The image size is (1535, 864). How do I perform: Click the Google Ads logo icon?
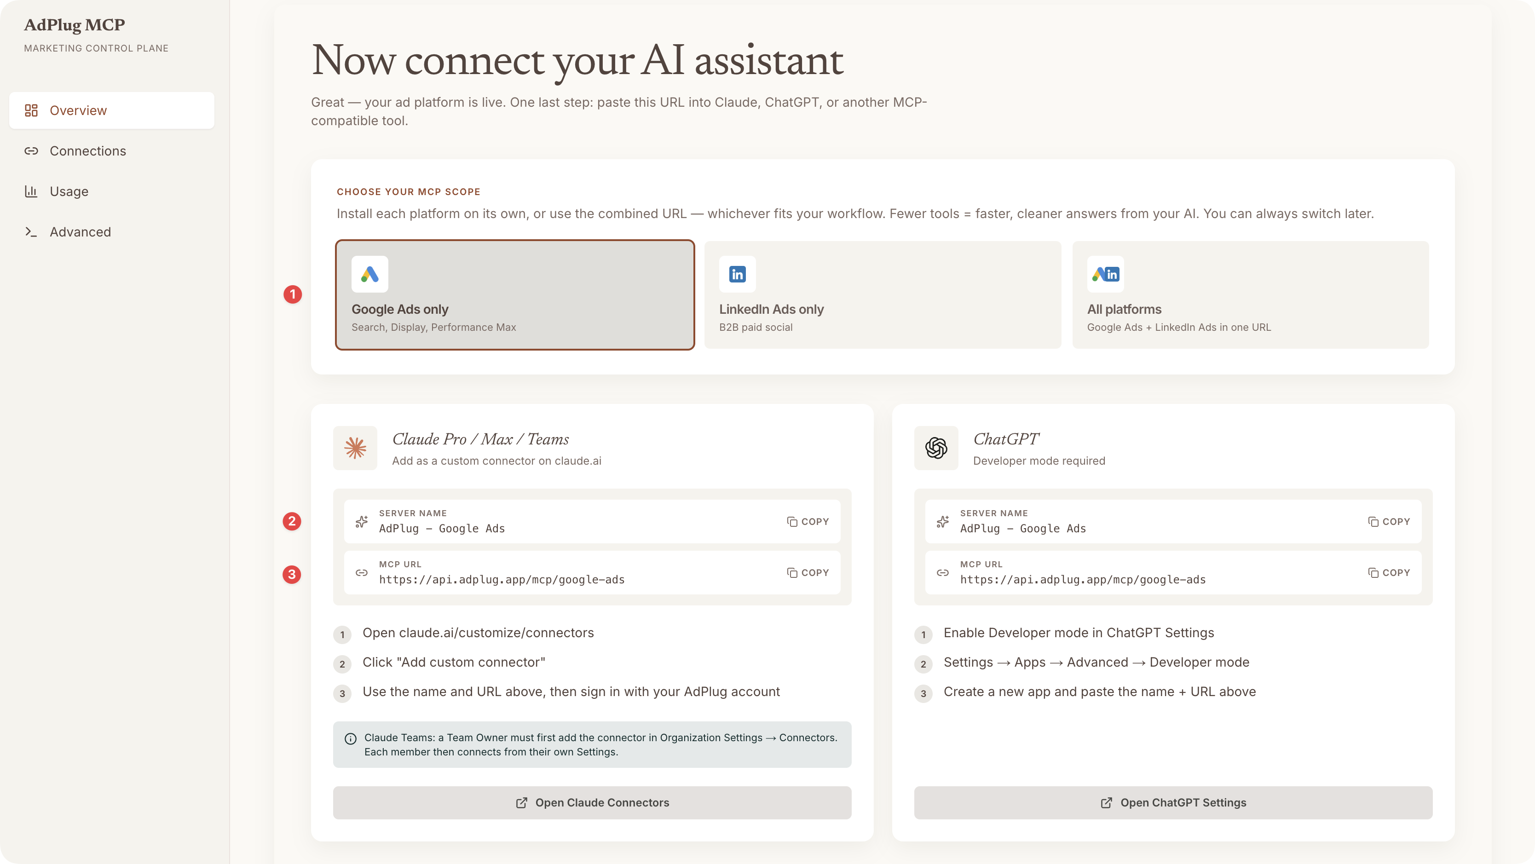(x=369, y=274)
